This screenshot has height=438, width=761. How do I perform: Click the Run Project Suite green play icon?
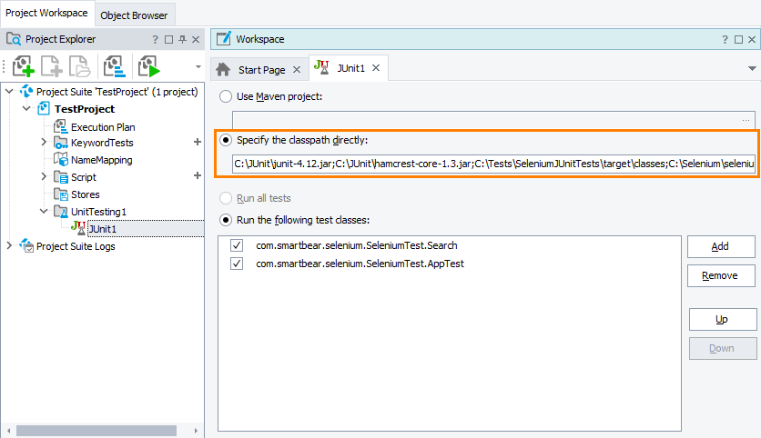[x=148, y=66]
